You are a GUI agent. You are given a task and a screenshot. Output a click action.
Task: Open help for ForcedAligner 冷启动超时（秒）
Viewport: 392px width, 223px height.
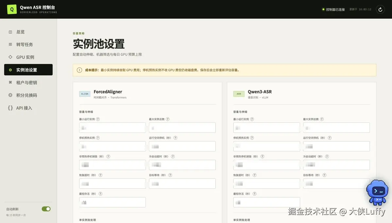(173, 157)
